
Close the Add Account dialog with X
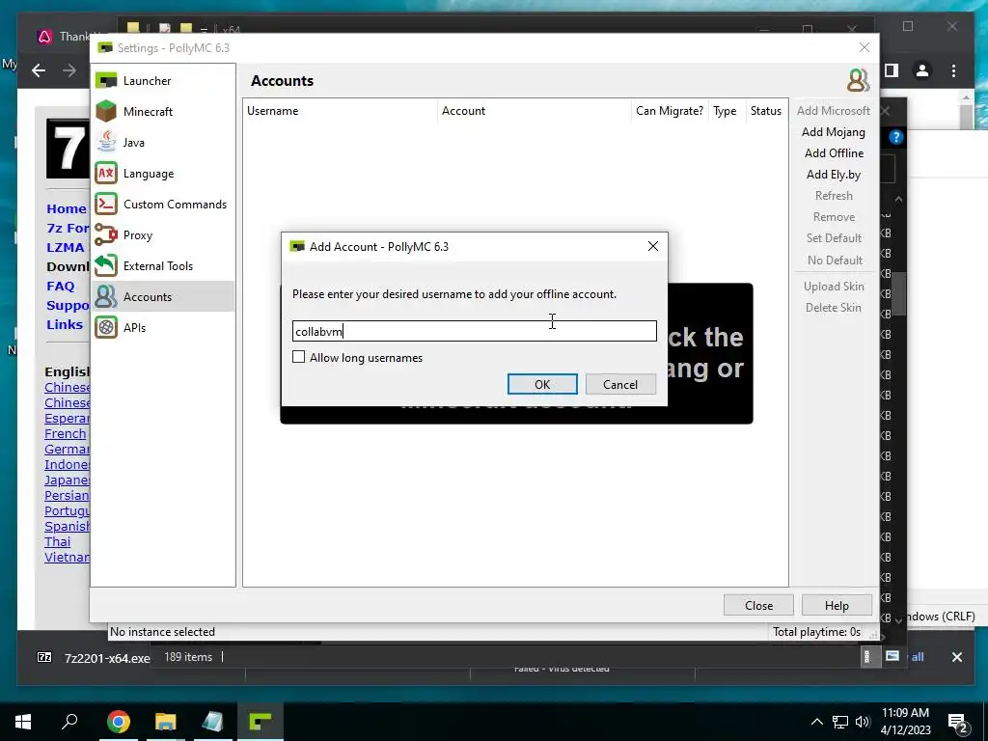point(653,246)
